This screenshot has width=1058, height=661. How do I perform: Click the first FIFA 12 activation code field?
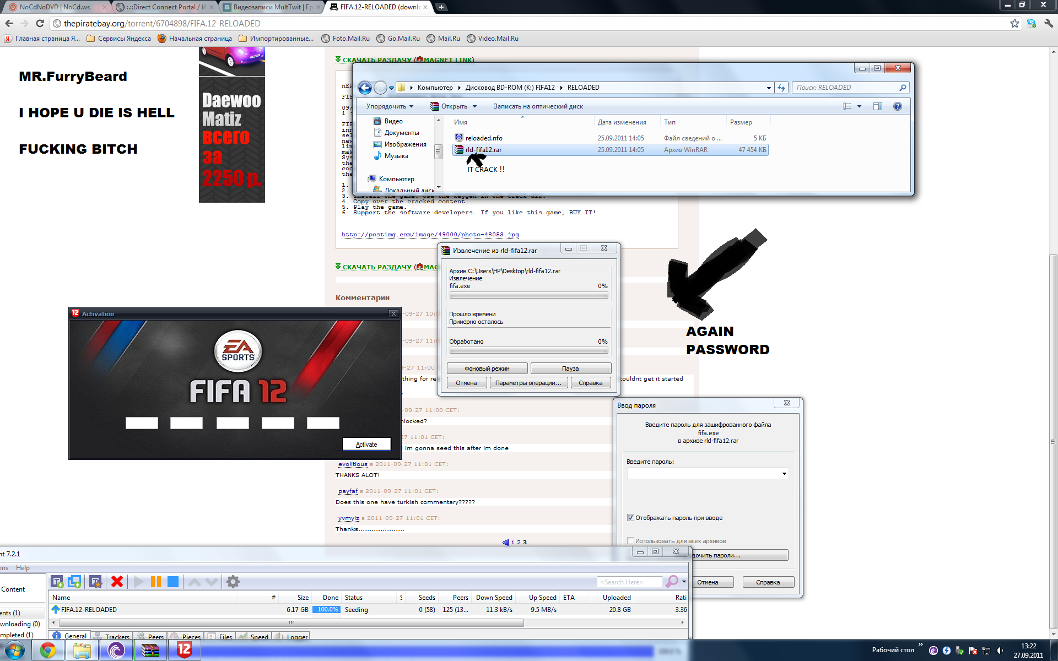click(142, 423)
